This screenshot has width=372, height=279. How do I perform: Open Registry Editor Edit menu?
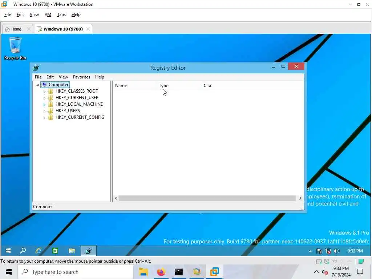(x=50, y=77)
